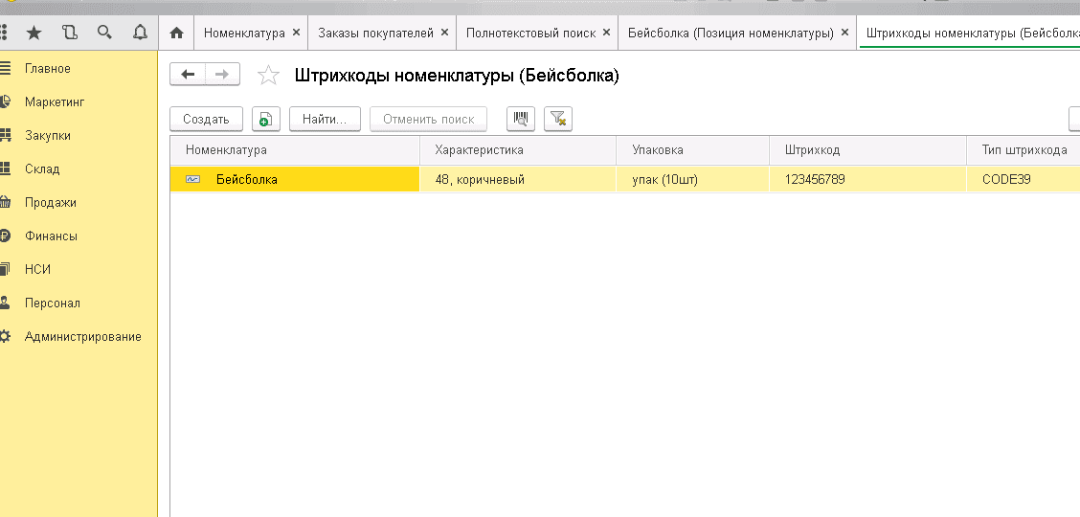Switch to the Полнотекстовый поиск tab
This screenshot has width=1080, height=517.
[x=530, y=33]
